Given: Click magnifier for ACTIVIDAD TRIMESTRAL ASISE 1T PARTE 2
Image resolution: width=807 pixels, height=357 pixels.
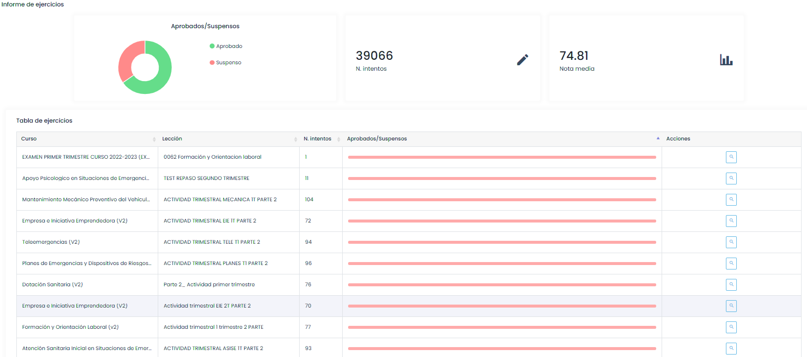Looking at the screenshot, I should tap(731, 348).
